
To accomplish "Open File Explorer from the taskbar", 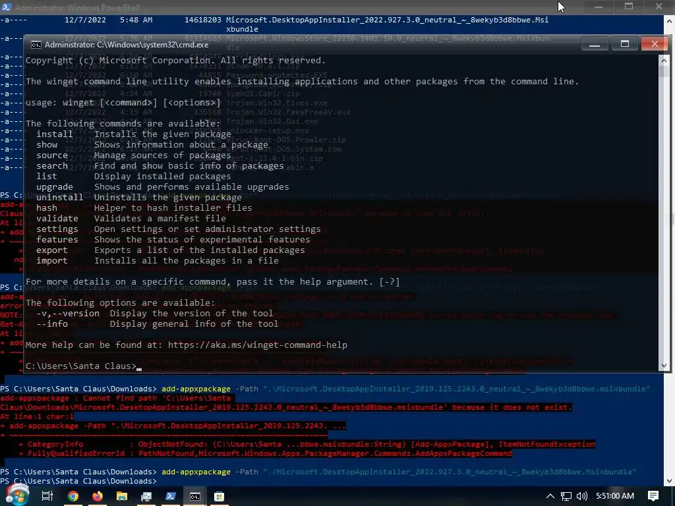I will pos(122,496).
